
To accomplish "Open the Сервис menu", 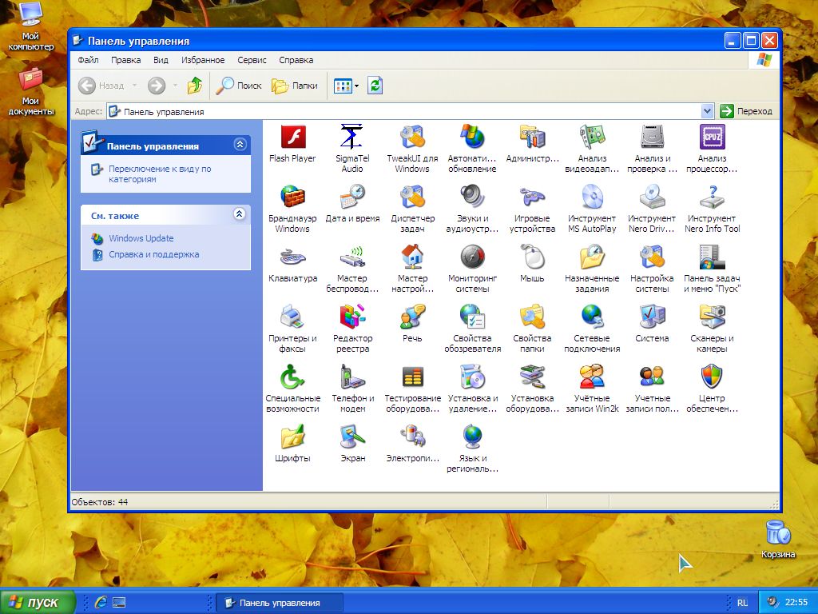I will pos(252,60).
